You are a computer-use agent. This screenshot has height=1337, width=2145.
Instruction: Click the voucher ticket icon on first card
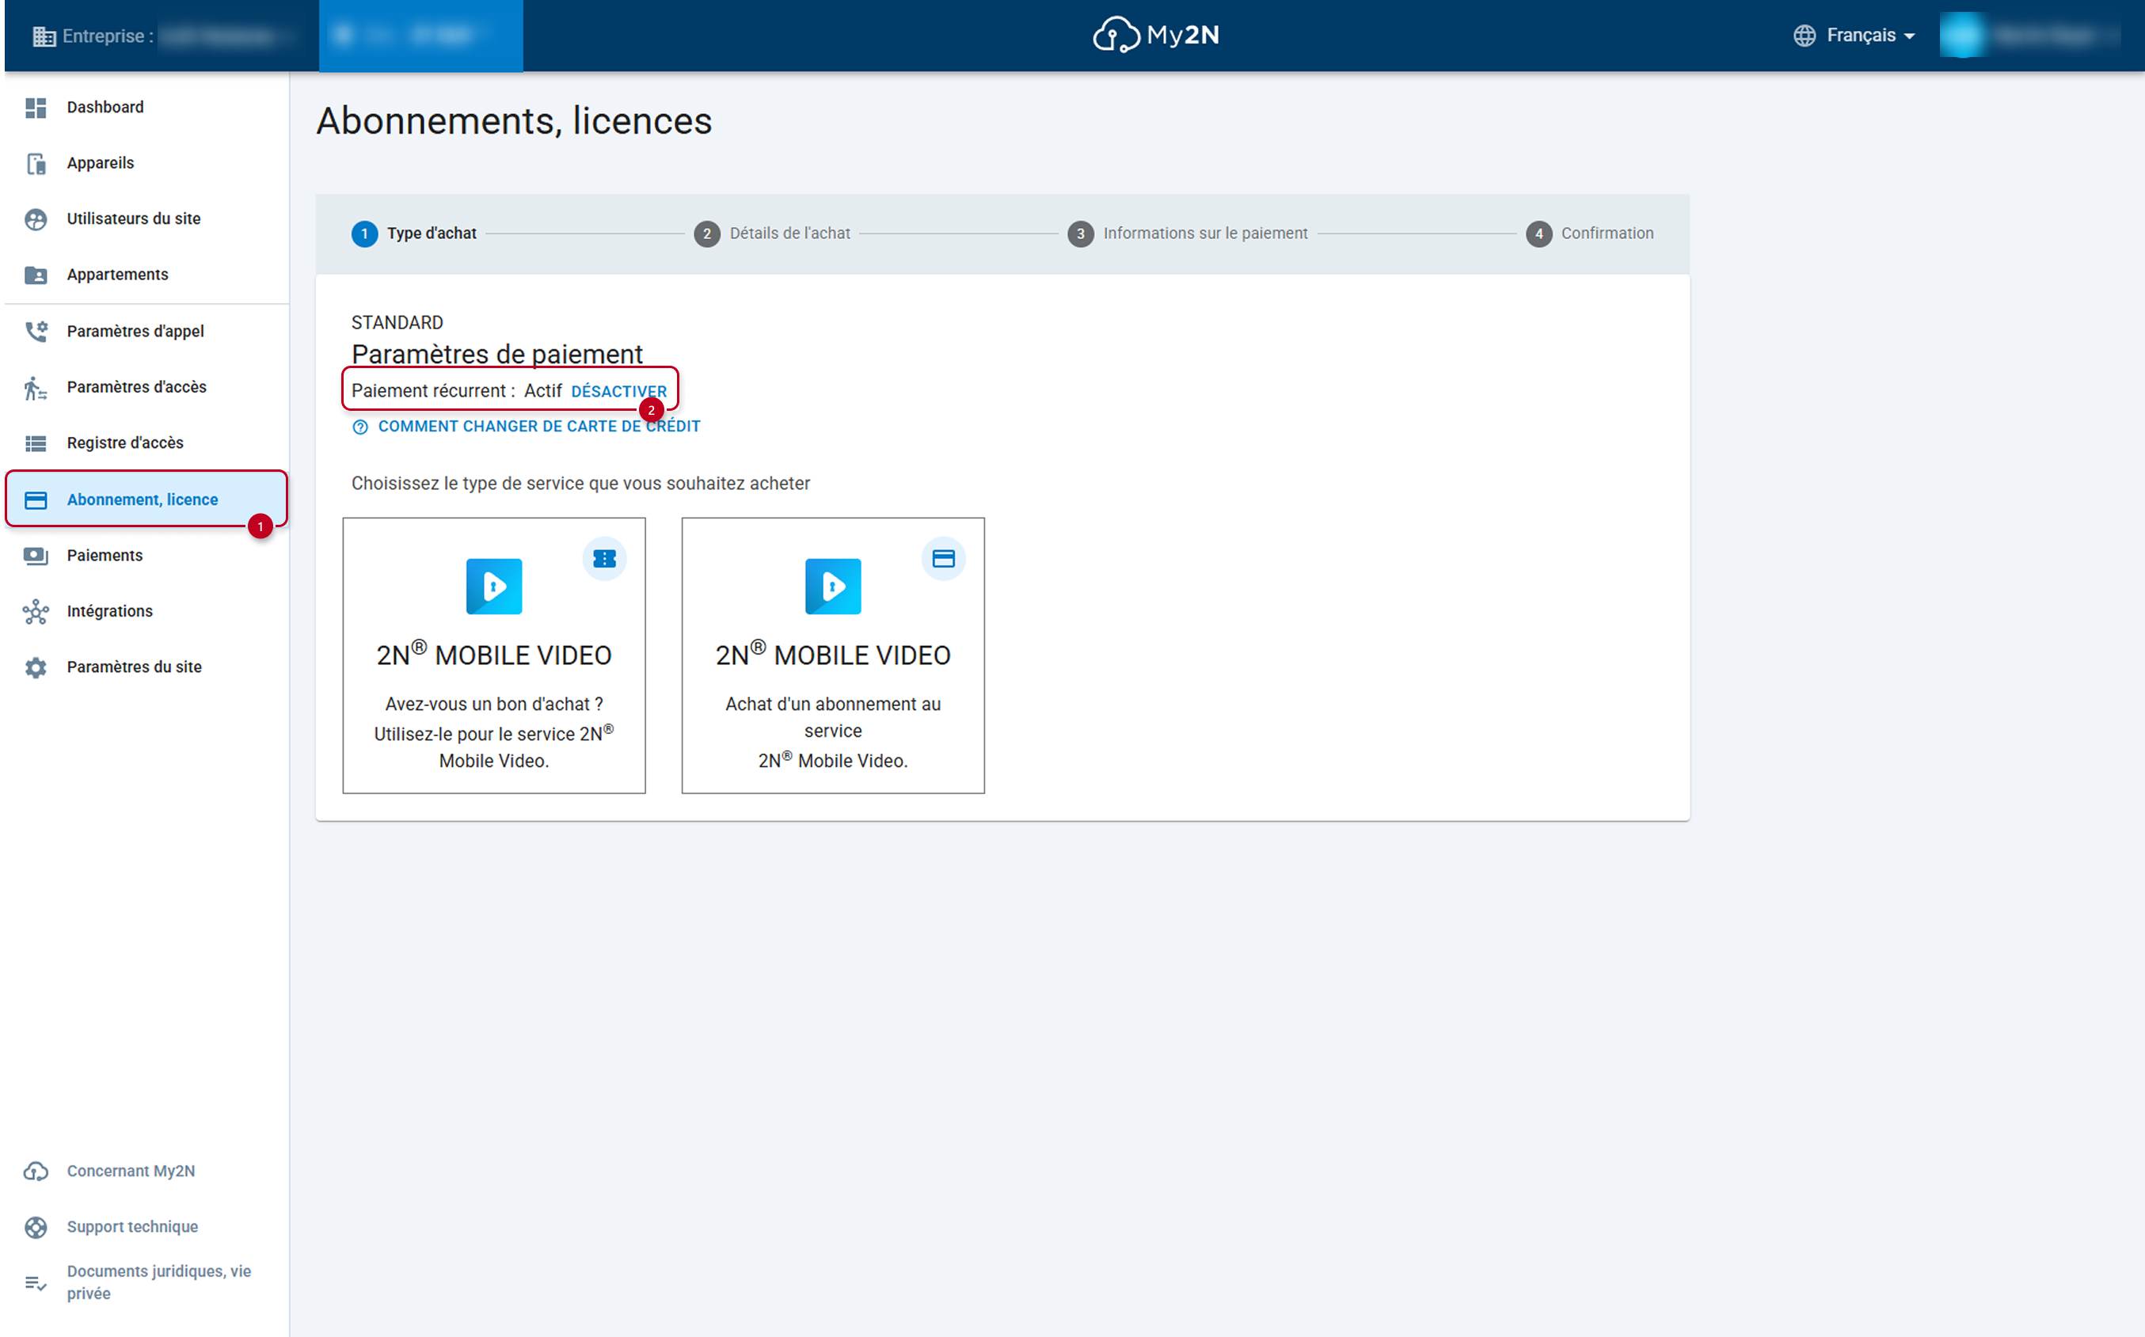604,559
